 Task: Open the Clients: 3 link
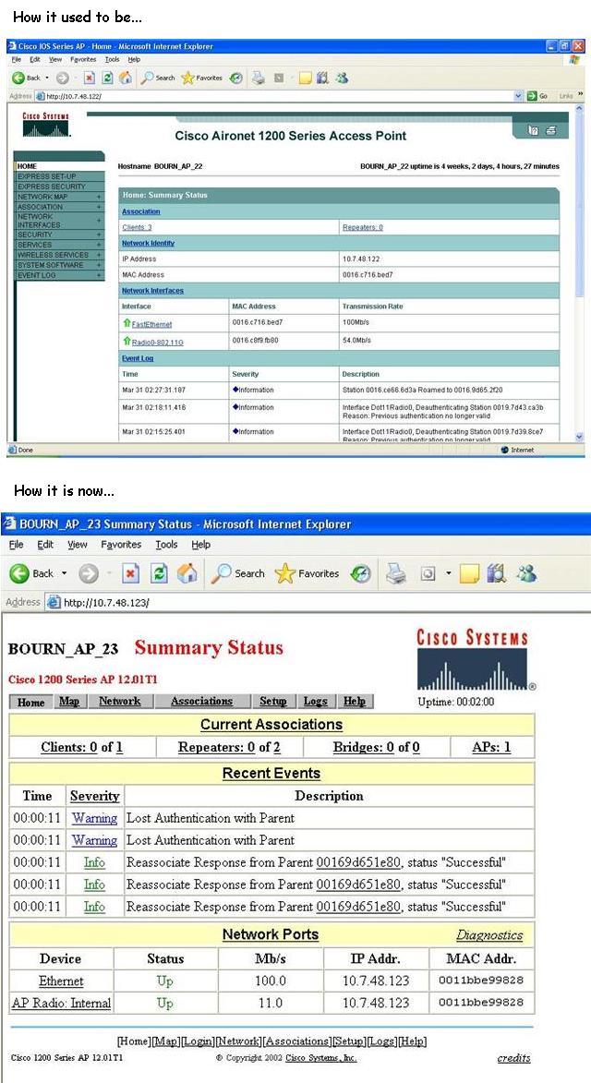(137, 226)
